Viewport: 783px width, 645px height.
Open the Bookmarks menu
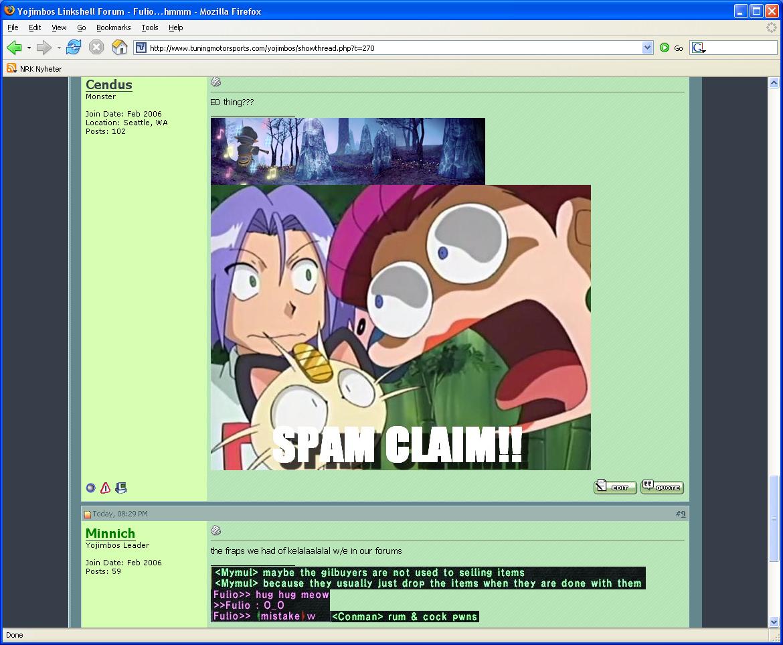coord(113,27)
